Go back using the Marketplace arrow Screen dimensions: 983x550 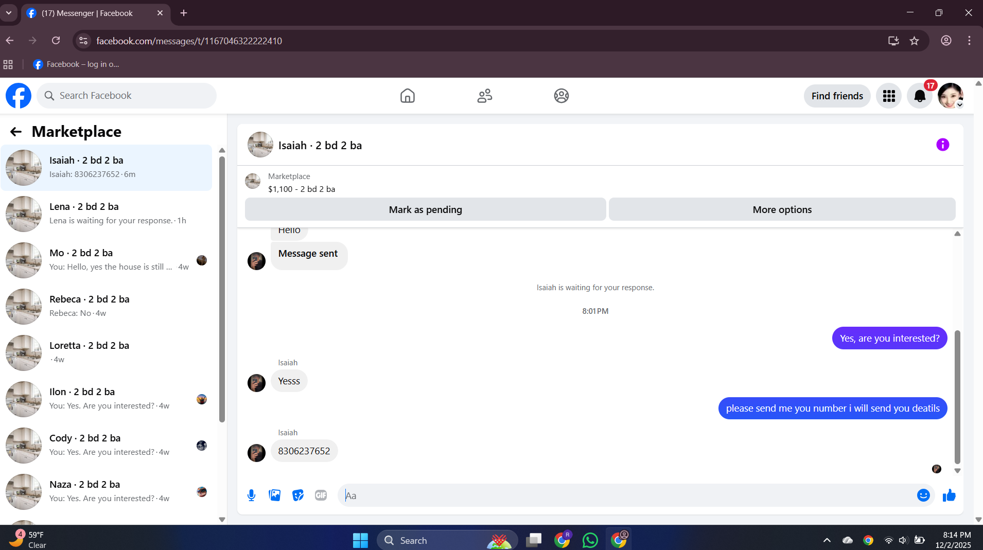tap(16, 132)
